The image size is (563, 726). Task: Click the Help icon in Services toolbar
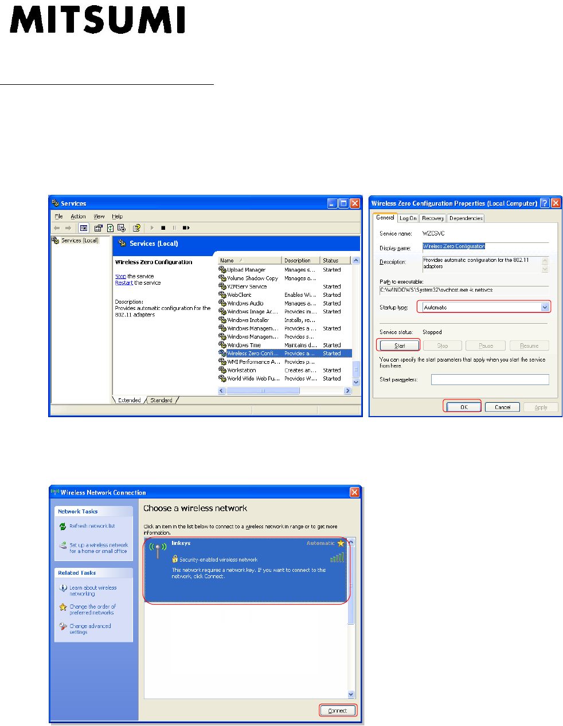(x=136, y=227)
